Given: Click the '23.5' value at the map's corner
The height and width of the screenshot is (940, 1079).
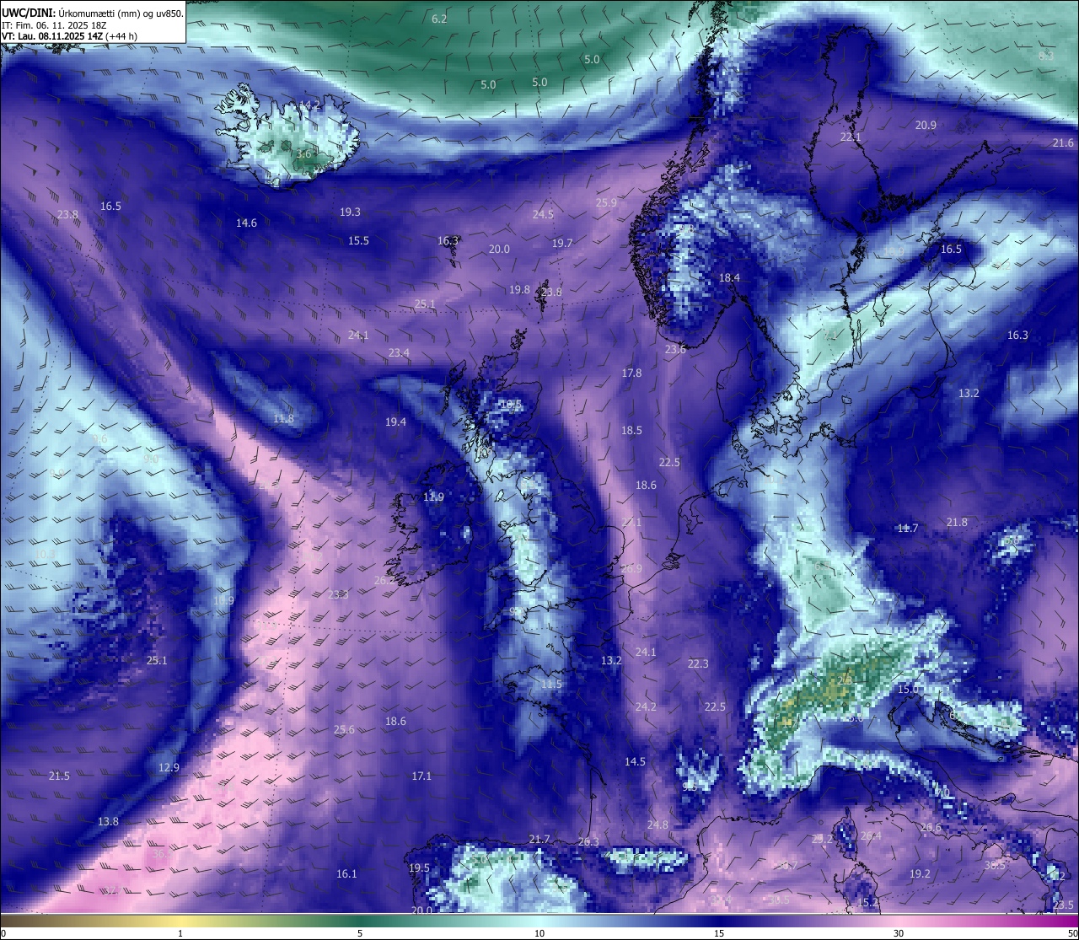Looking at the screenshot, I should tap(1063, 905).
